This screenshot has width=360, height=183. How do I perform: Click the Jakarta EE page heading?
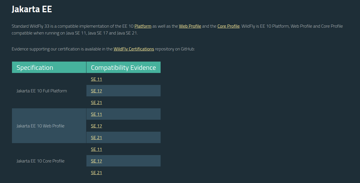click(x=32, y=9)
